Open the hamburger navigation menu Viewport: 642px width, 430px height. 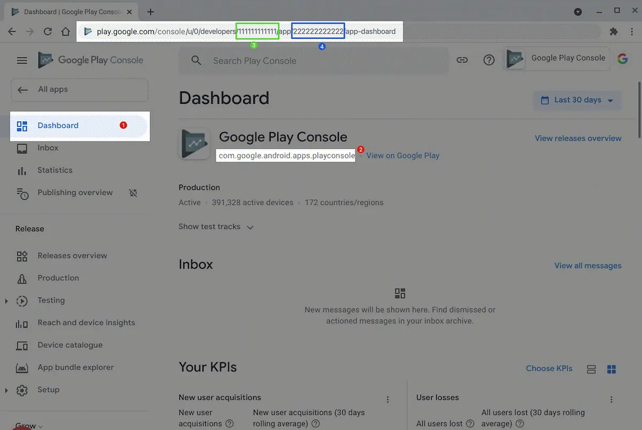pyautogui.click(x=22, y=60)
